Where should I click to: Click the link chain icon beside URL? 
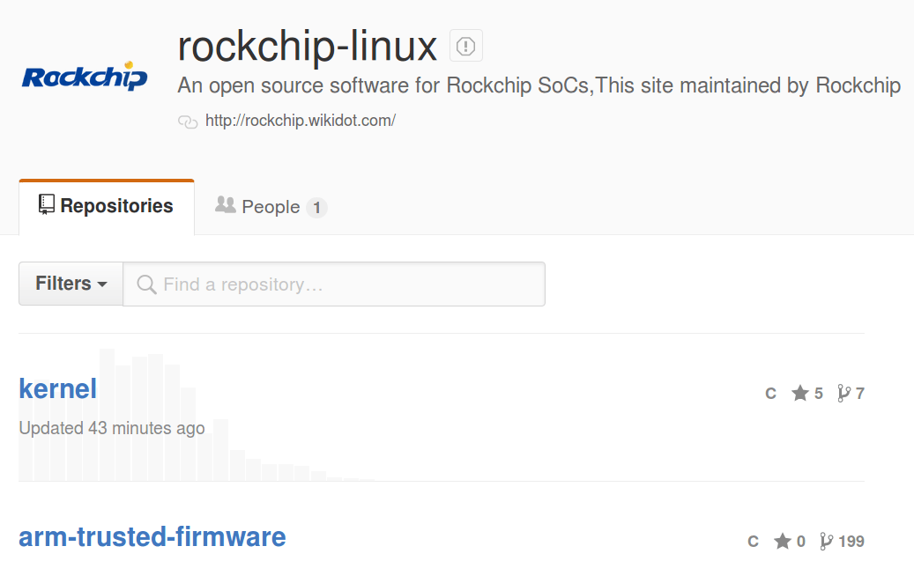pyautogui.click(x=188, y=122)
